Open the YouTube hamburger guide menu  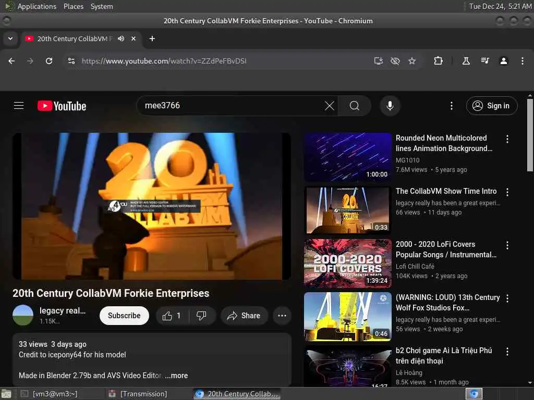(19, 106)
